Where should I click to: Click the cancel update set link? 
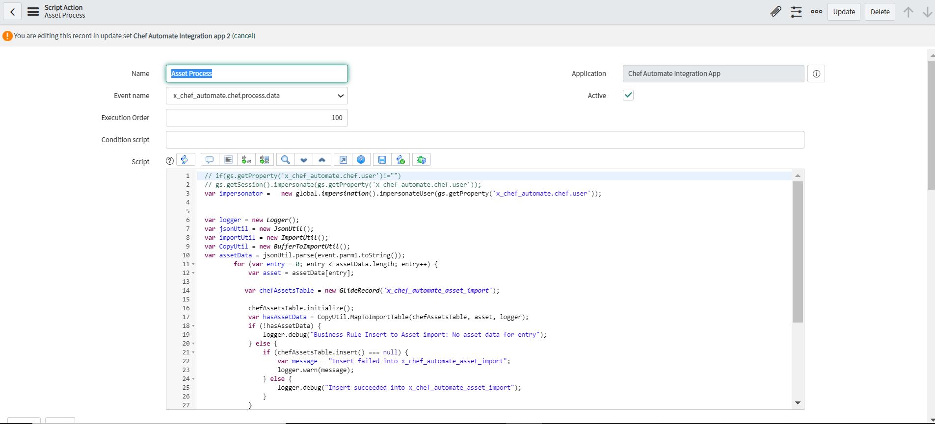pos(243,36)
